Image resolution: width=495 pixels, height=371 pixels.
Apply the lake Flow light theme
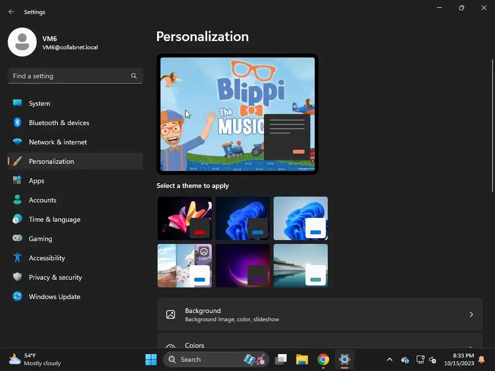pos(301,266)
